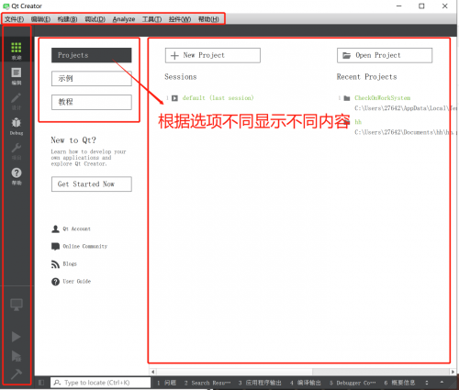Select the Projects tab button
The height and width of the screenshot is (390, 459).
point(92,55)
